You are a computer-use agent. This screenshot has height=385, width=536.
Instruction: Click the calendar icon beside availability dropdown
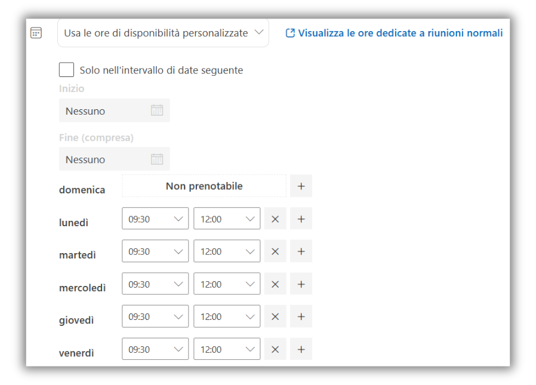click(x=36, y=33)
